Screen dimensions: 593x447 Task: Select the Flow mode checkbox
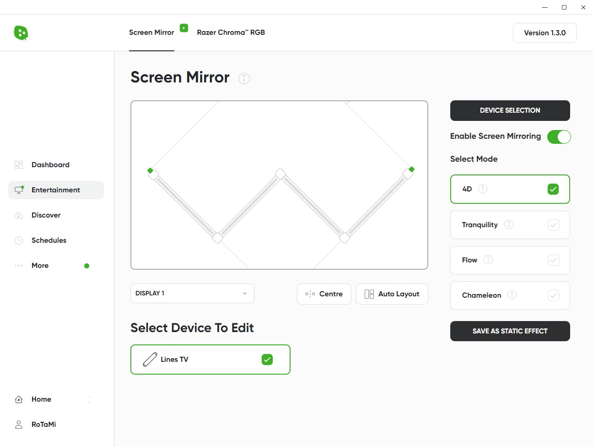click(554, 260)
